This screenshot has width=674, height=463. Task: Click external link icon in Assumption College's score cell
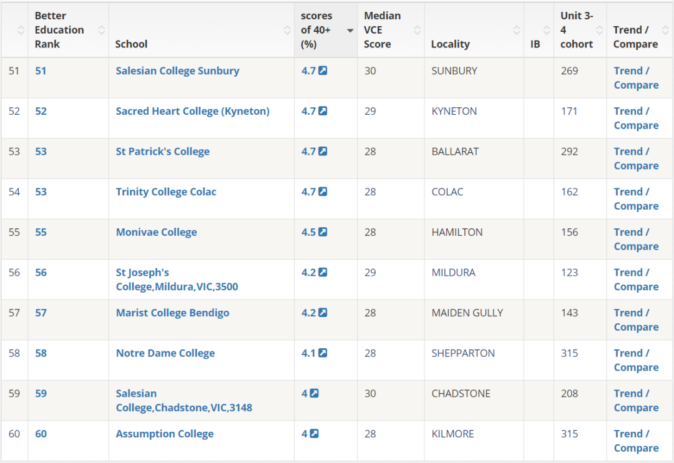tap(314, 434)
